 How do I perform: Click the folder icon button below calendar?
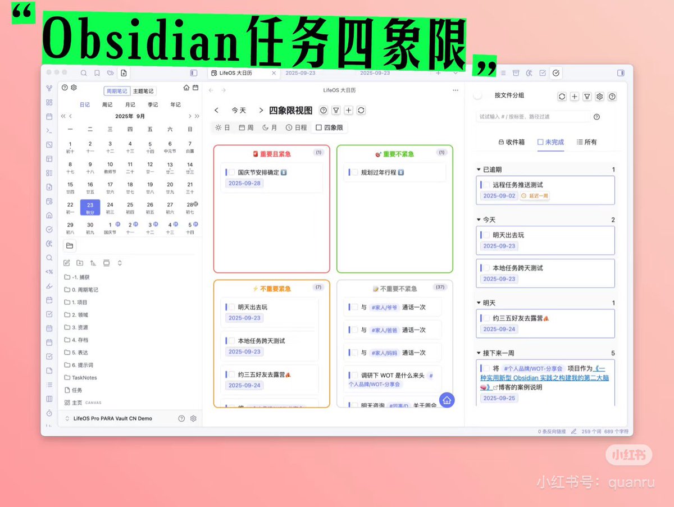(x=70, y=245)
